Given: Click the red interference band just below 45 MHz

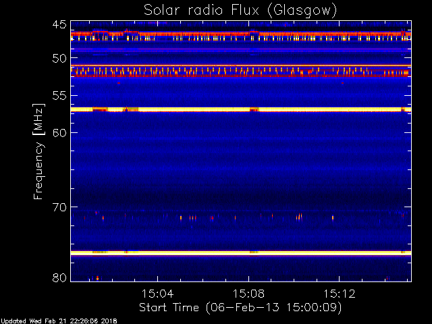Looking at the screenshot, I should [x=241, y=34].
